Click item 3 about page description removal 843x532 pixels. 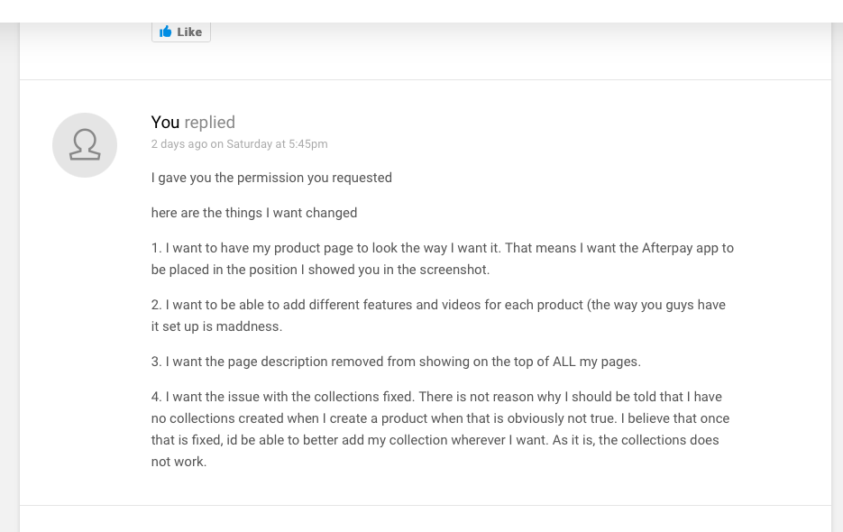pos(396,362)
